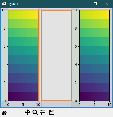Image resolution: width=113 pixels, height=117 pixels.
Task: Select the Zoom to rectangle tool
Action: click(x=35, y=112)
